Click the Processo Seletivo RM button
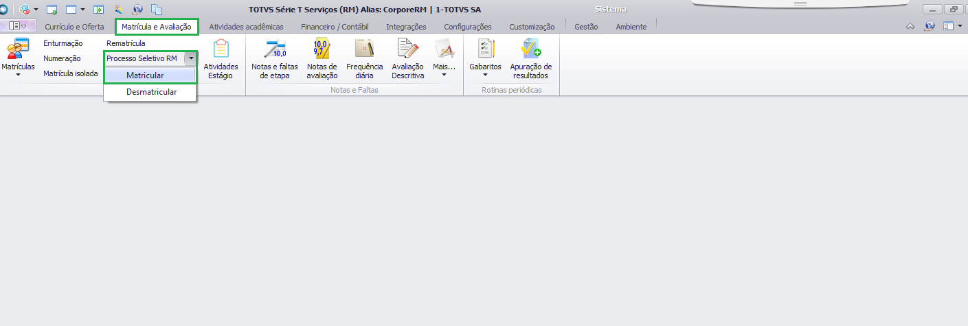The image size is (968, 326). point(144,59)
